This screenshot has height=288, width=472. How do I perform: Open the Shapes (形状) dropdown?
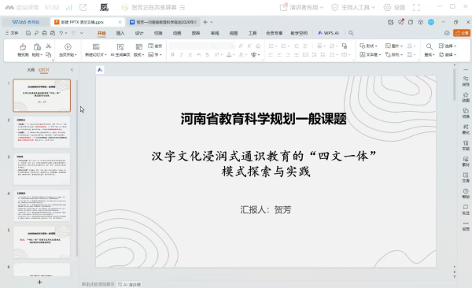point(368,46)
